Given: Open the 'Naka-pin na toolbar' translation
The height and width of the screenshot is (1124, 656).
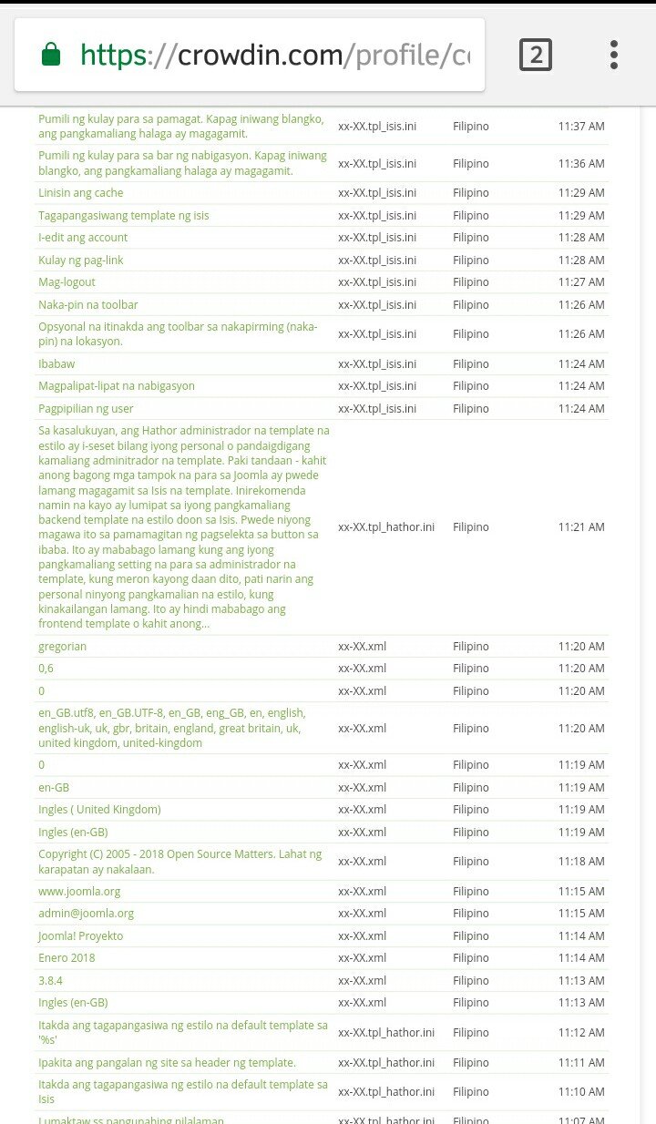Looking at the screenshot, I should coord(88,305).
